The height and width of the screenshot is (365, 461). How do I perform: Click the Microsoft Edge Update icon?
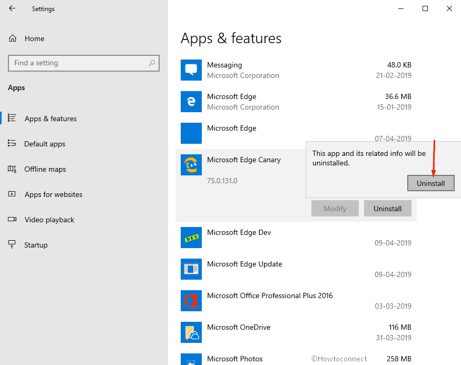pyautogui.click(x=191, y=269)
